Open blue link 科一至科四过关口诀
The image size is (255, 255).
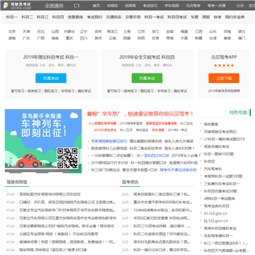tap(153, 155)
